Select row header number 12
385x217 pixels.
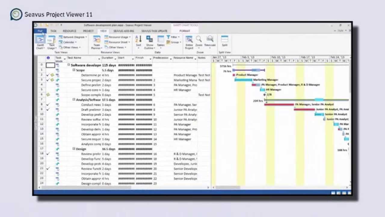(42, 124)
